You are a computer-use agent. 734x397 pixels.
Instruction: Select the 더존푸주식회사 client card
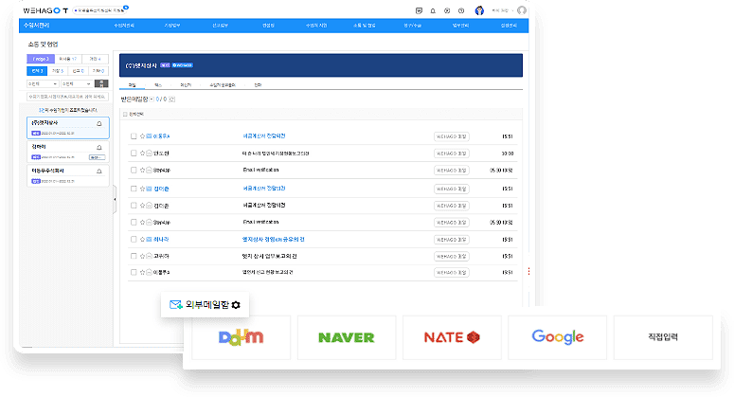pos(68,175)
